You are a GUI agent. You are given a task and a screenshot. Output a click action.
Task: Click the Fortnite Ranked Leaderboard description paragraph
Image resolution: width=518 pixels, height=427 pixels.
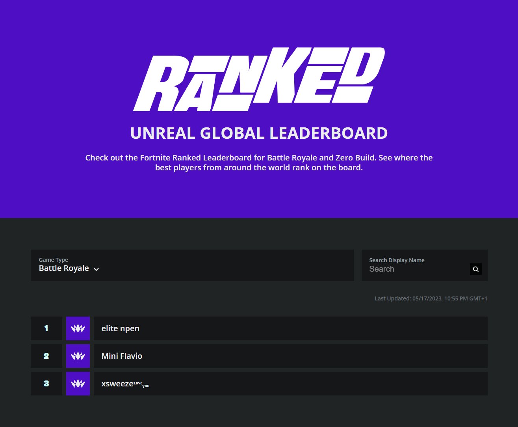[259, 162]
